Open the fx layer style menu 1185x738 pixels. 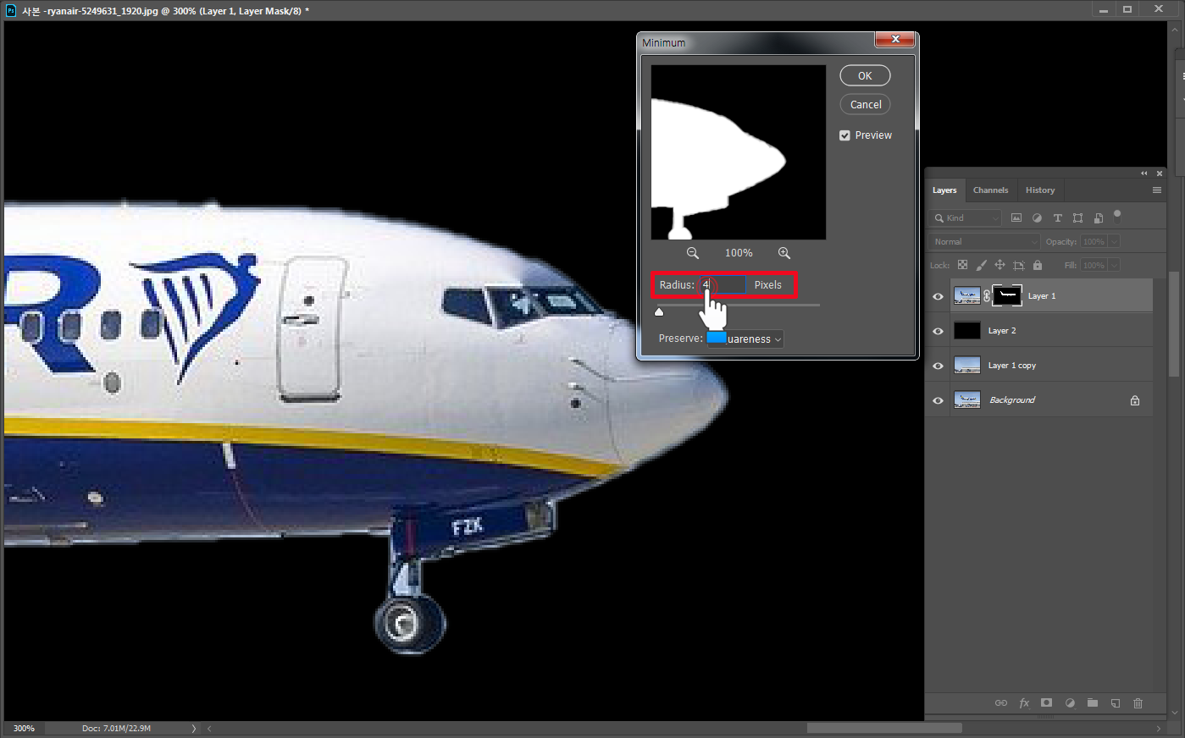pyautogui.click(x=1024, y=703)
